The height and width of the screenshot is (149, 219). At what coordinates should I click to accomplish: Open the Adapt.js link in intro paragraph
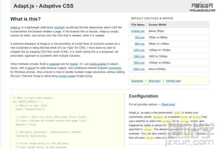(x=15, y=27)
